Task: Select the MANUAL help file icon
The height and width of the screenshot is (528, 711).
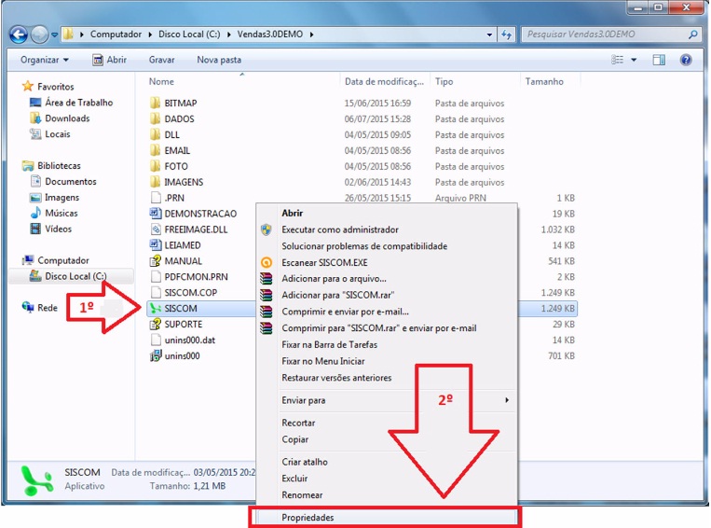Action: tap(156, 261)
